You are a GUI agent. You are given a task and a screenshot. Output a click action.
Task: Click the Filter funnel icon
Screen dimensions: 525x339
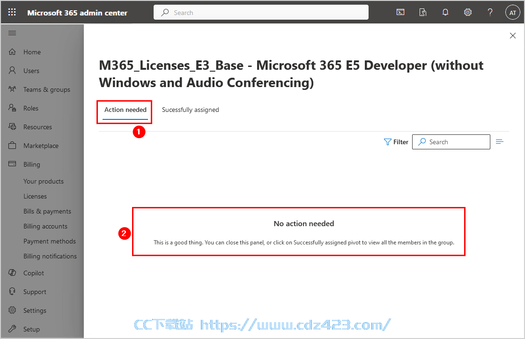(387, 142)
